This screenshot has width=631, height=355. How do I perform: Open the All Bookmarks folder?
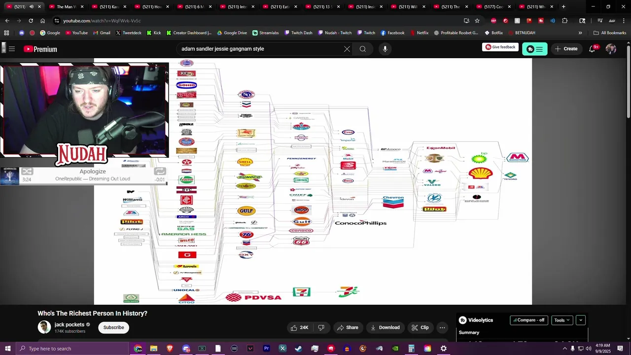(610, 33)
